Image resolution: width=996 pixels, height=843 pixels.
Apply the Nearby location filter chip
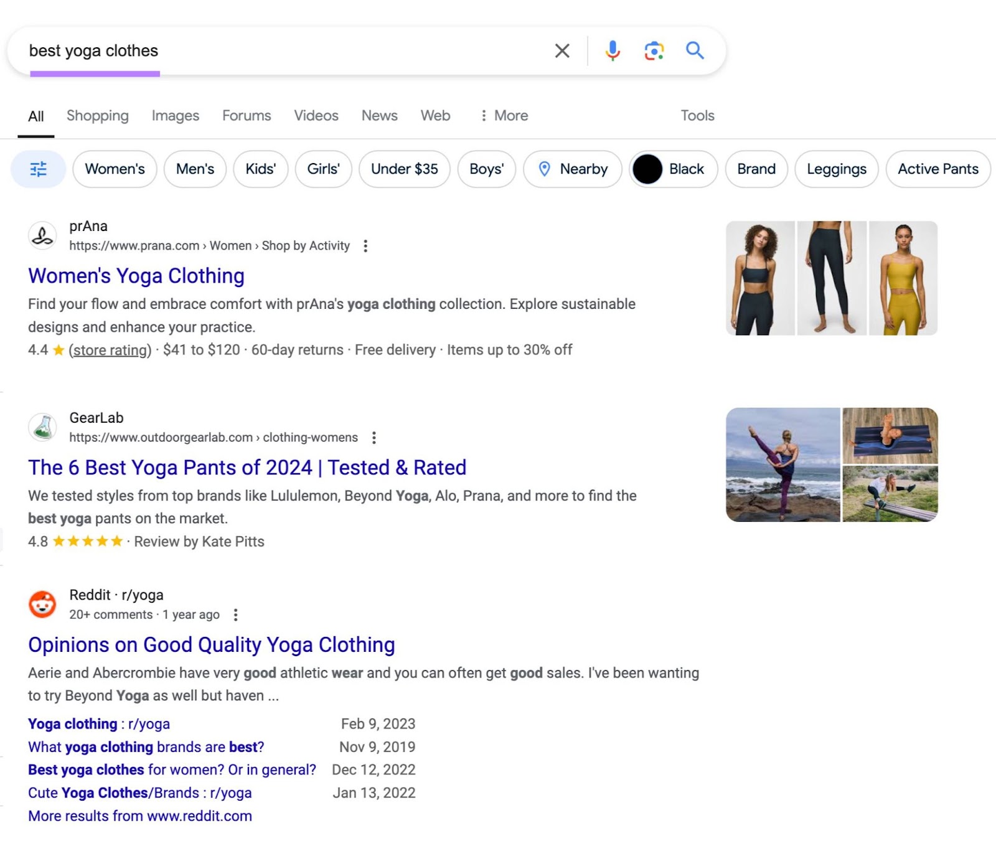[x=573, y=169]
